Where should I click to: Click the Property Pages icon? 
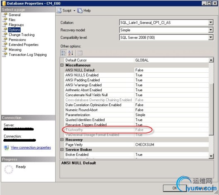coord(80,53)
